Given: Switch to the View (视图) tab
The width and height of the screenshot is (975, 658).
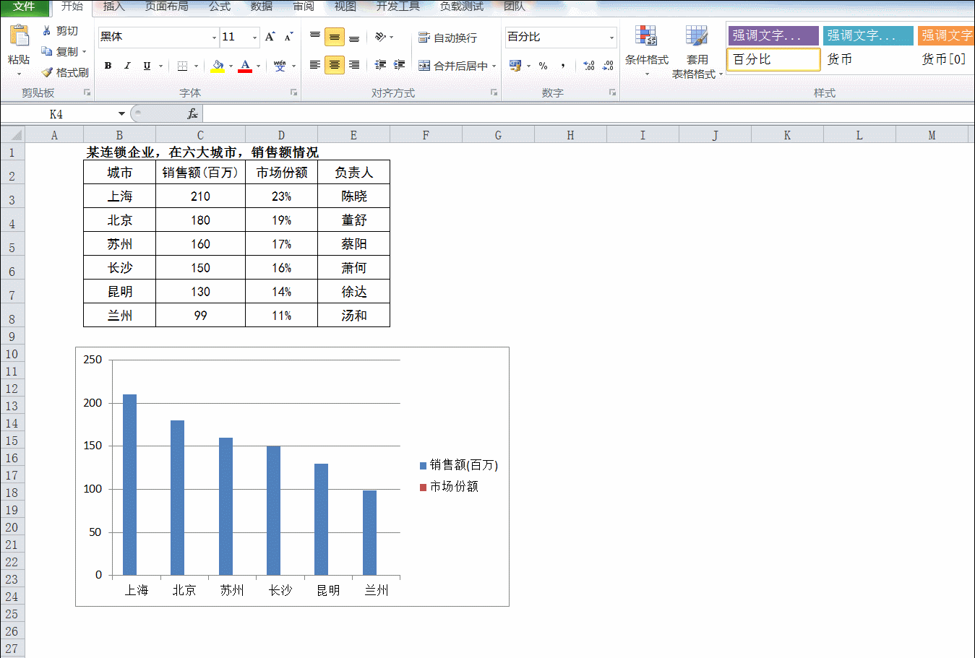Looking at the screenshot, I should 345,7.
